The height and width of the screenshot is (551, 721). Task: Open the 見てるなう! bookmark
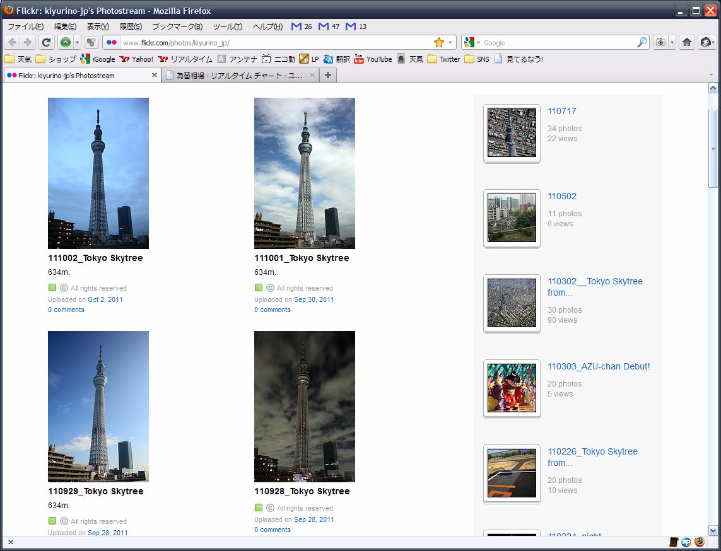coord(519,59)
